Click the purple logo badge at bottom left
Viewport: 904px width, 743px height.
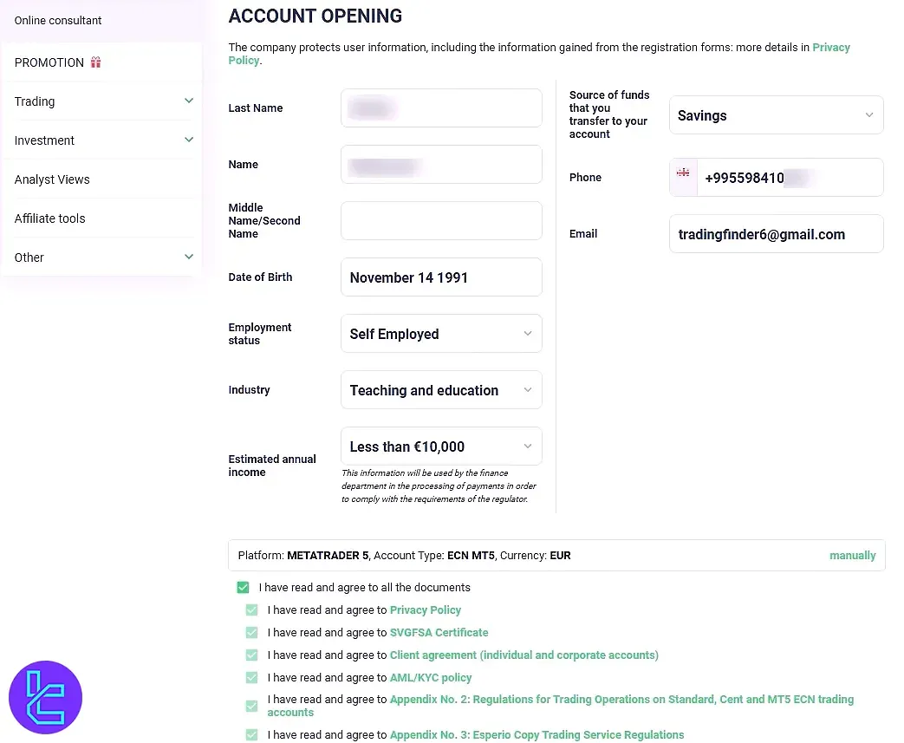pyautogui.click(x=45, y=697)
